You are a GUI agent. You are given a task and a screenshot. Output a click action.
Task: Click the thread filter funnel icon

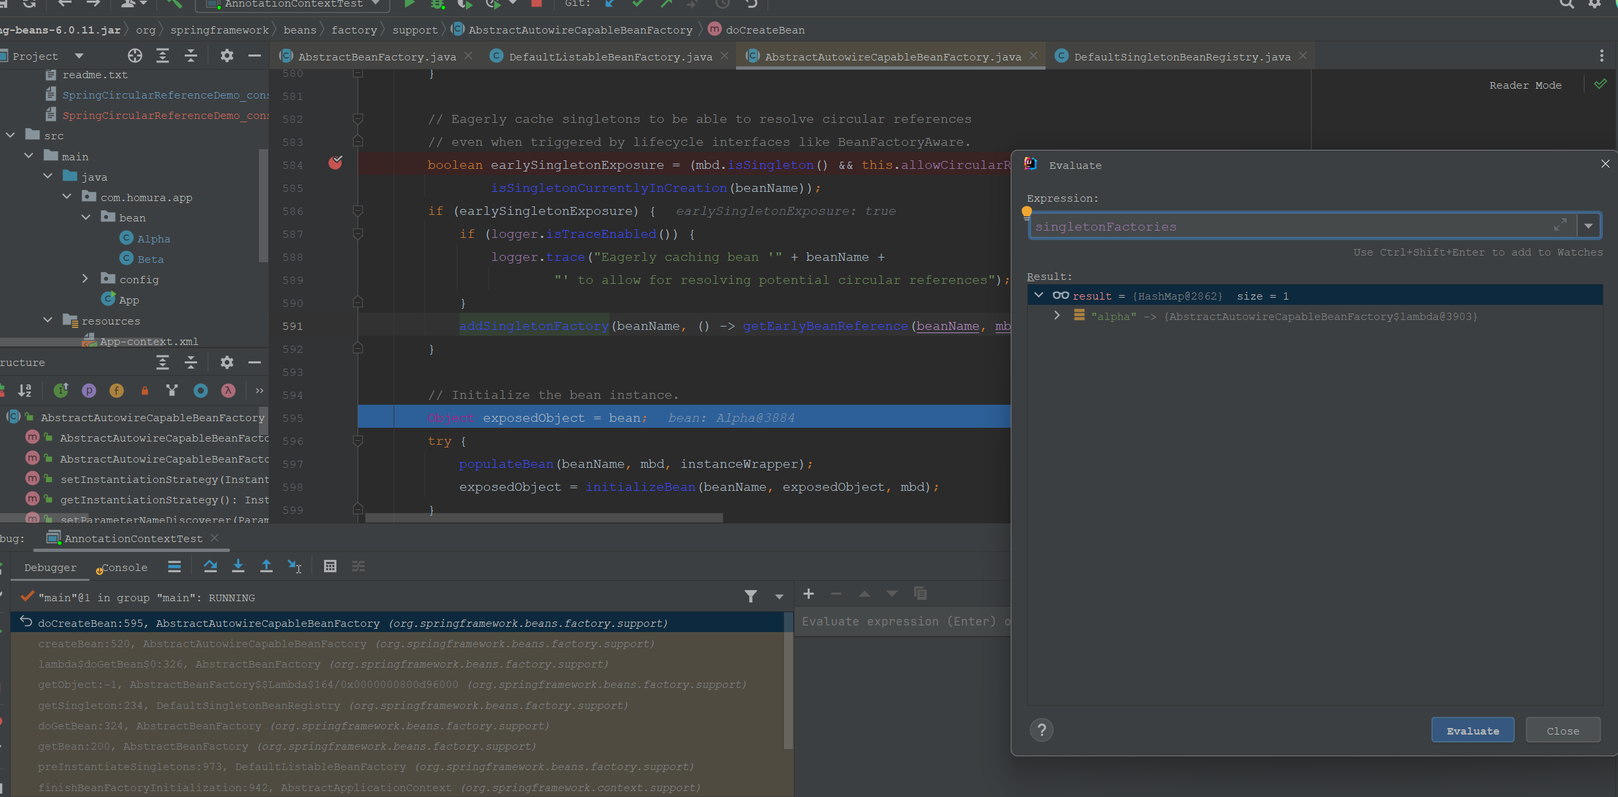(751, 597)
